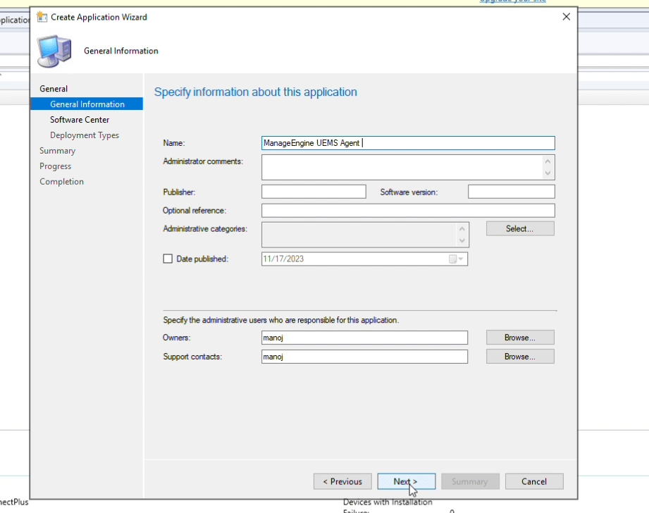Click the 'Specify information about this application' heading
The image size is (649, 513).
click(255, 92)
